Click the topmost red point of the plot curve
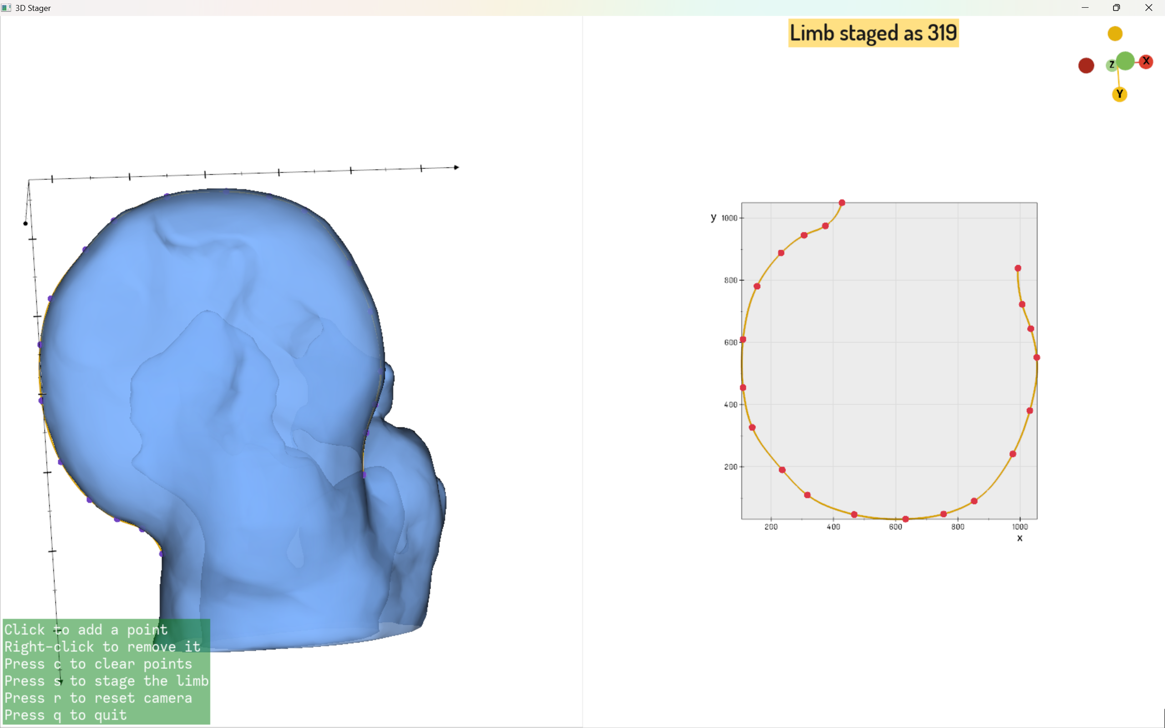Image resolution: width=1165 pixels, height=728 pixels. tap(842, 203)
